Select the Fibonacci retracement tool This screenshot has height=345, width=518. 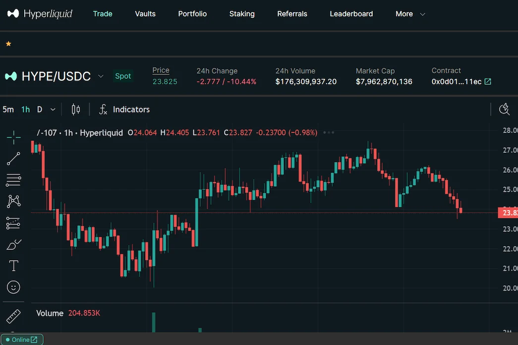(x=13, y=180)
